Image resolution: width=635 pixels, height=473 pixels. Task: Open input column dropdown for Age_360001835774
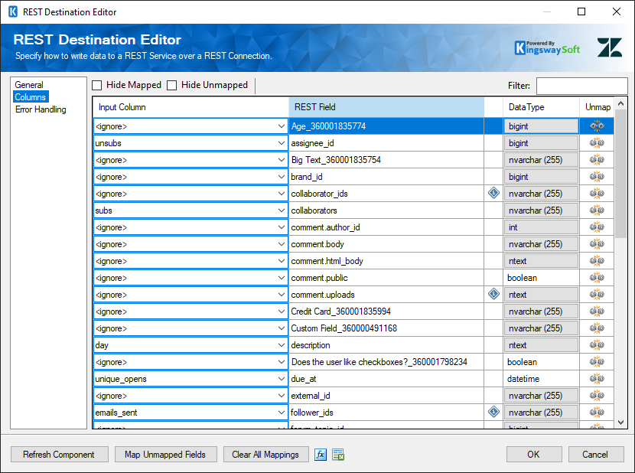(281, 126)
